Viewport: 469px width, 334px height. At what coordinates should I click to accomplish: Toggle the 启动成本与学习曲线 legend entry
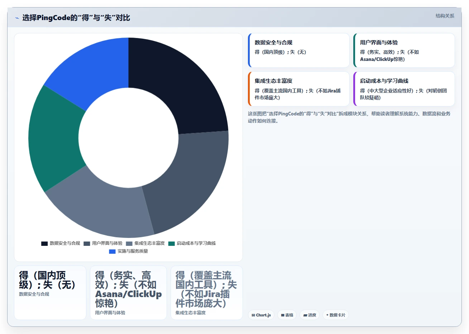192,243
